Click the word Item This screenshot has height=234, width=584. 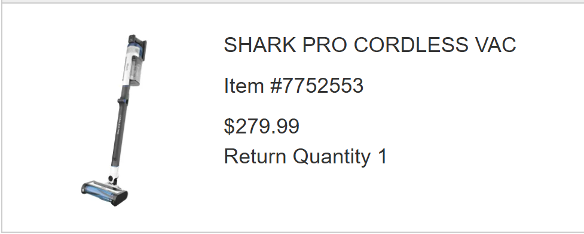click(x=244, y=86)
